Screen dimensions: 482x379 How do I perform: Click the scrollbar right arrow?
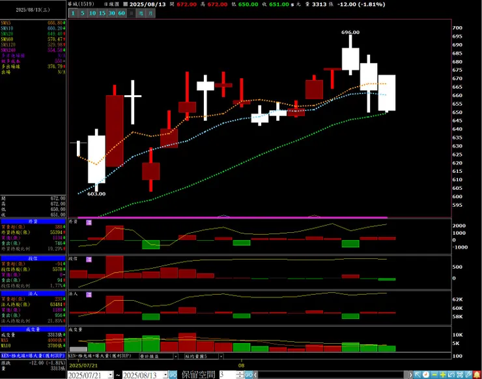(x=410, y=374)
